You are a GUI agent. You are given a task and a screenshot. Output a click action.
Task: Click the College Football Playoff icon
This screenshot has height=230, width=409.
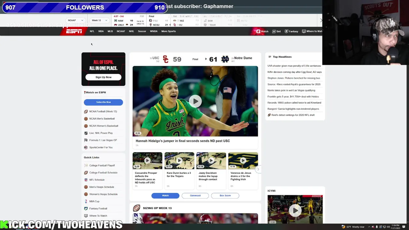click(86, 165)
